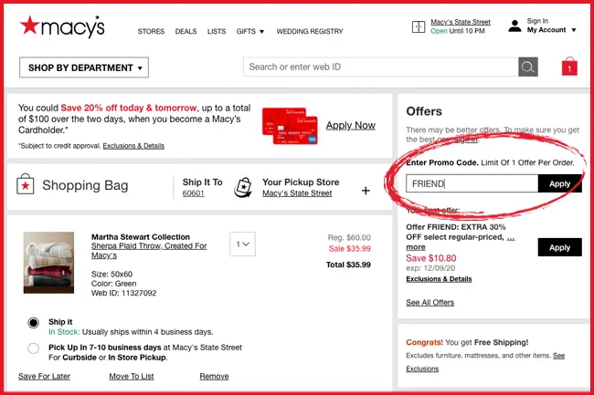Click the pickup store box icon
Screen dimensions: 594x395
pos(244,187)
